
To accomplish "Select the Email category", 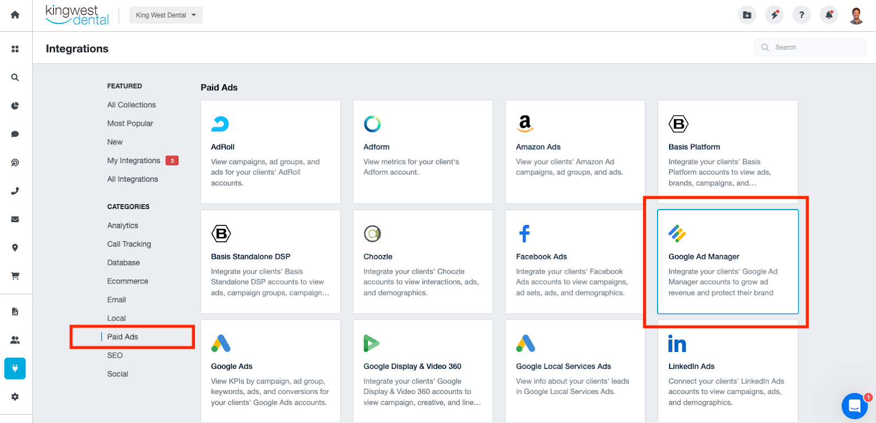I will (x=117, y=300).
